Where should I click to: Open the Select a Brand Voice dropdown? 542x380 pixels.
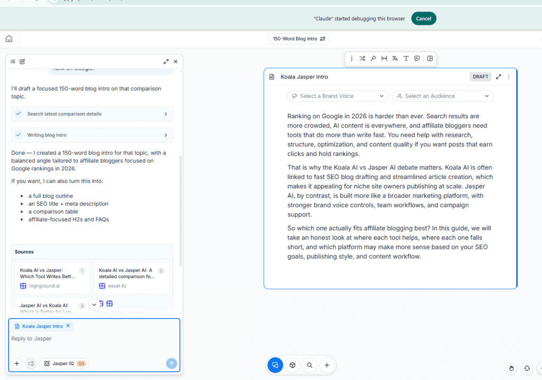(x=338, y=96)
